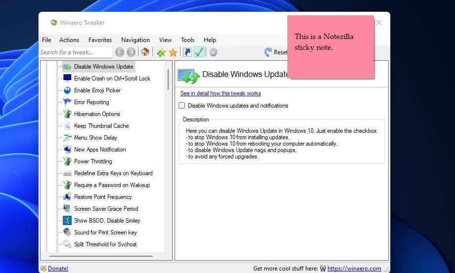Open settings gear icon in toolbar
Viewport: 455px width, 273px height.
coord(213,52)
